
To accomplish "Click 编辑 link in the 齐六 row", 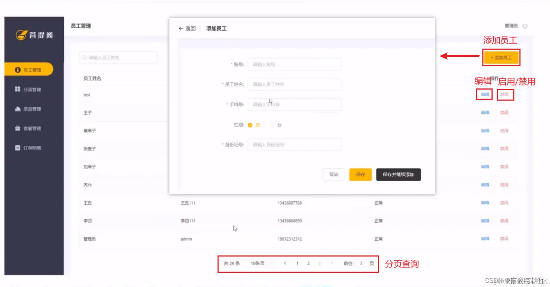I will tap(485, 185).
